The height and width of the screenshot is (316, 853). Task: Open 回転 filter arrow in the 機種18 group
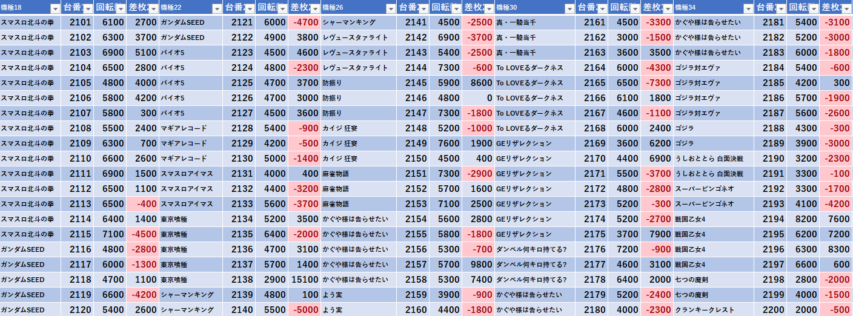pyautogui.click(x=121, y=8)
